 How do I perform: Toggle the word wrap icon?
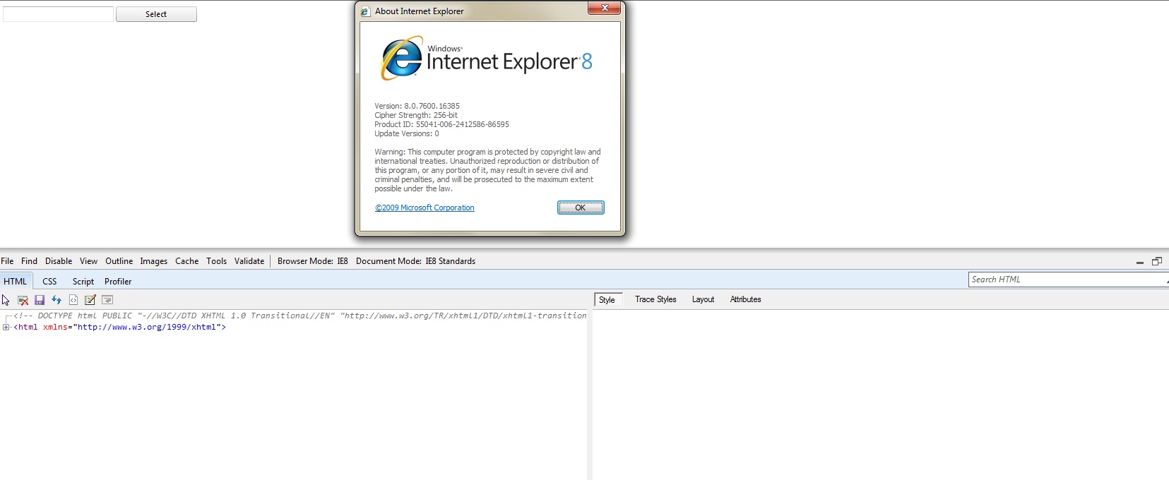pyautogui.click(x=107, y=300)
